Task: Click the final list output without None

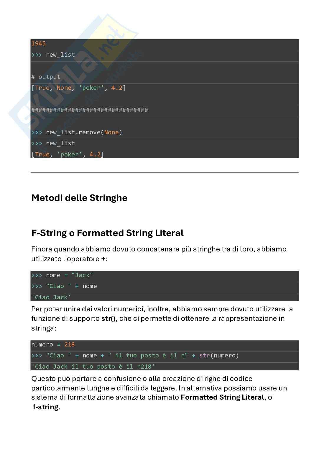Action: (x=68, y=154)
